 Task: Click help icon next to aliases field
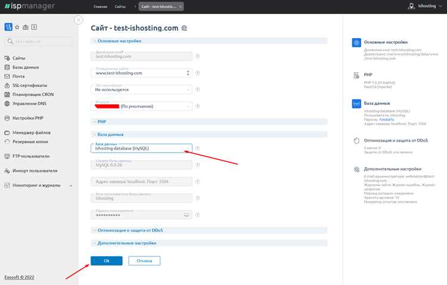coord(197,73)
